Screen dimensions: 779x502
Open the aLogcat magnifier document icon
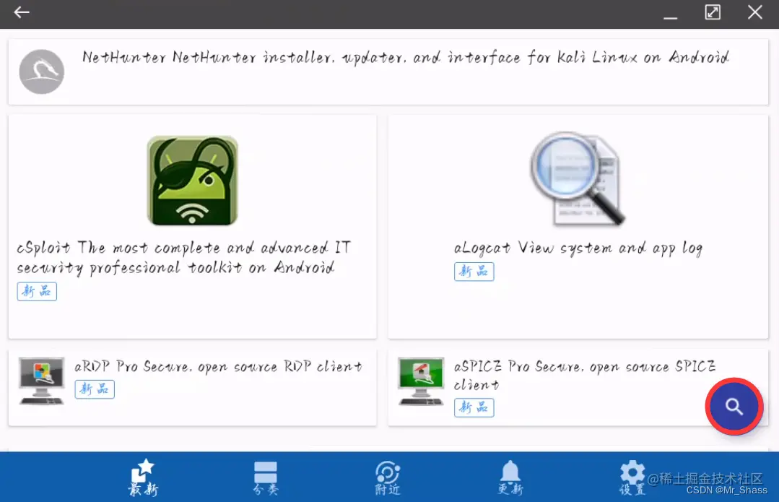coord(578,179)
